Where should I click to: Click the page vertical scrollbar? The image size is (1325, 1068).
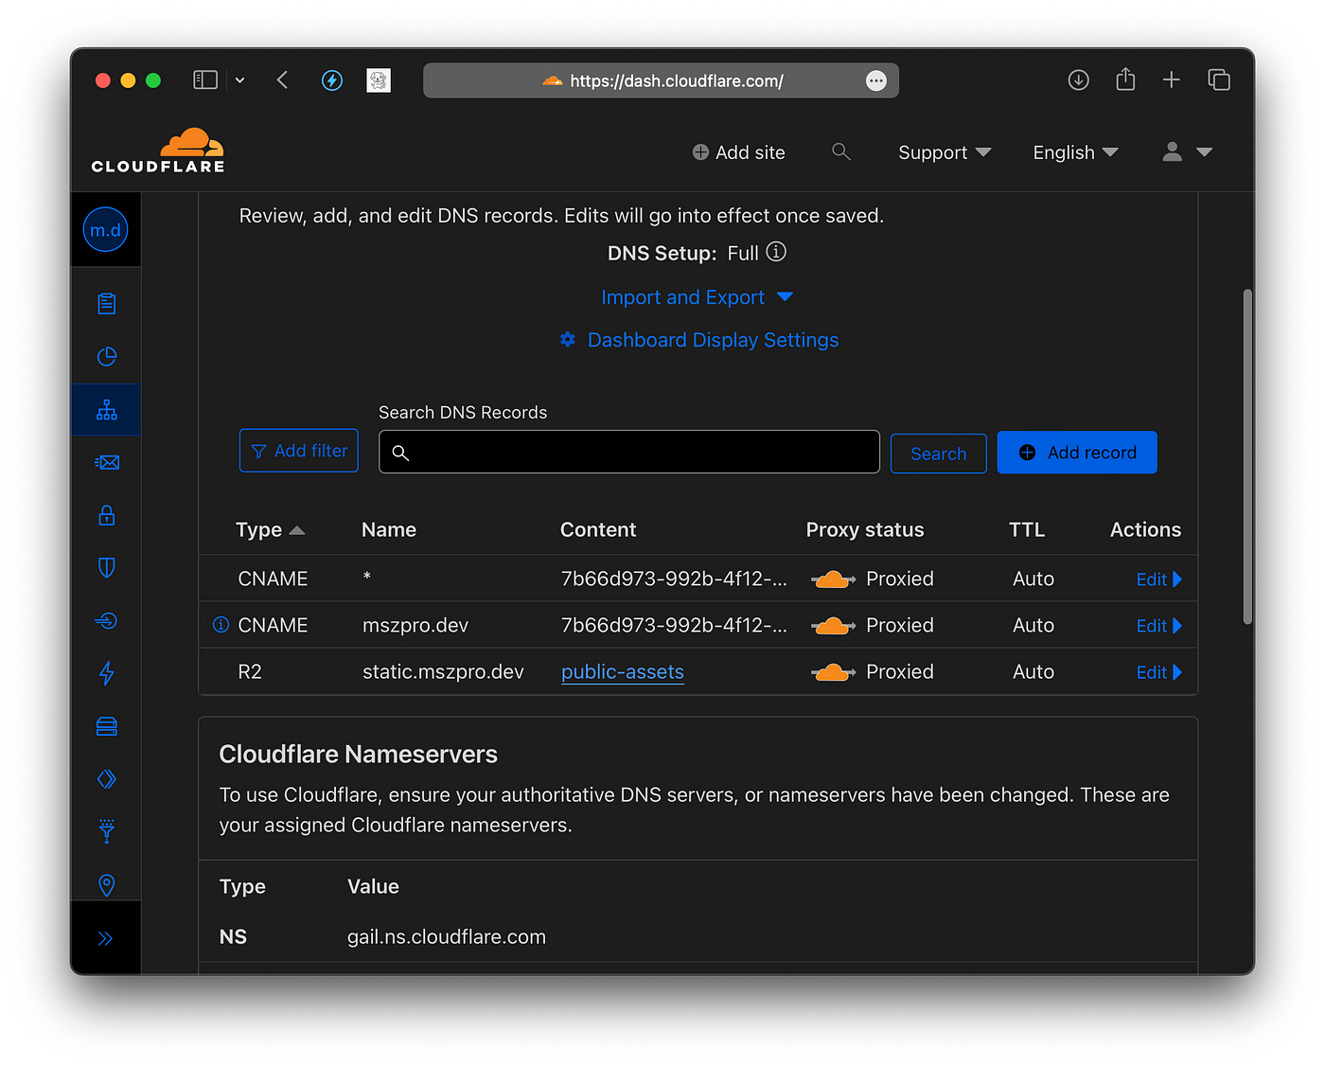click(x=1247, y=456)
